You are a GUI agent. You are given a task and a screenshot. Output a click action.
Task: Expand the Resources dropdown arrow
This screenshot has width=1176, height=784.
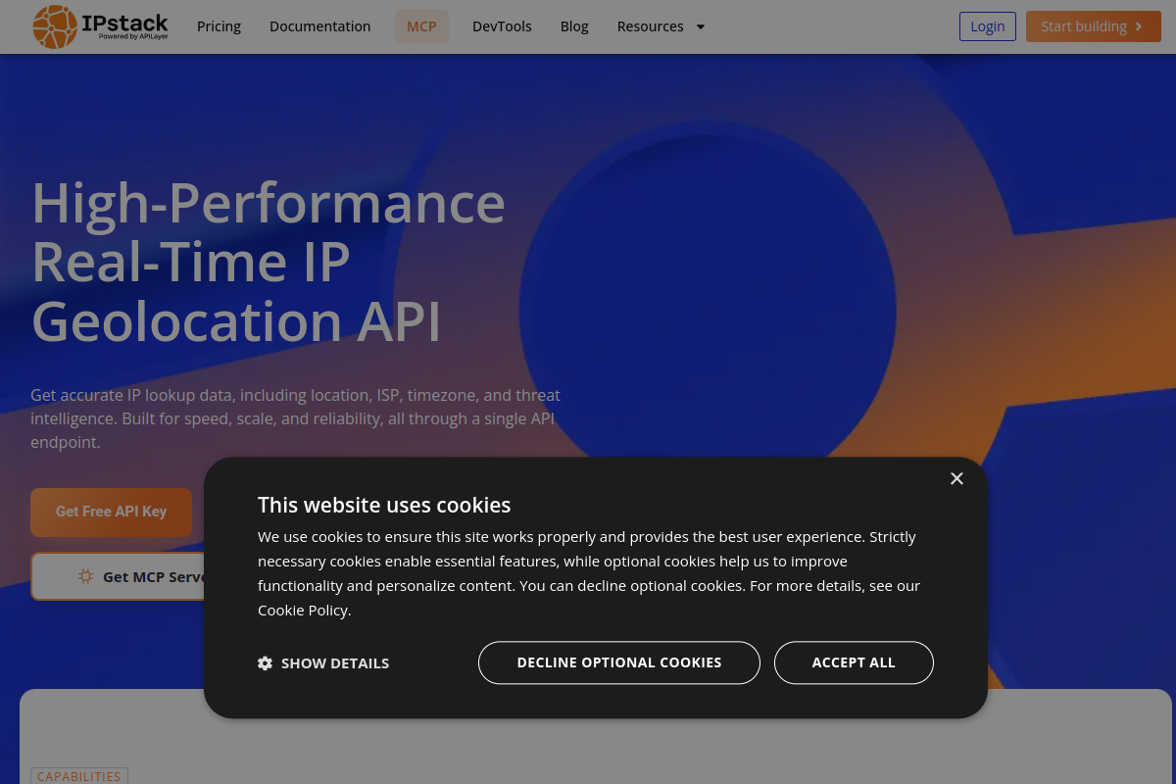700,26
